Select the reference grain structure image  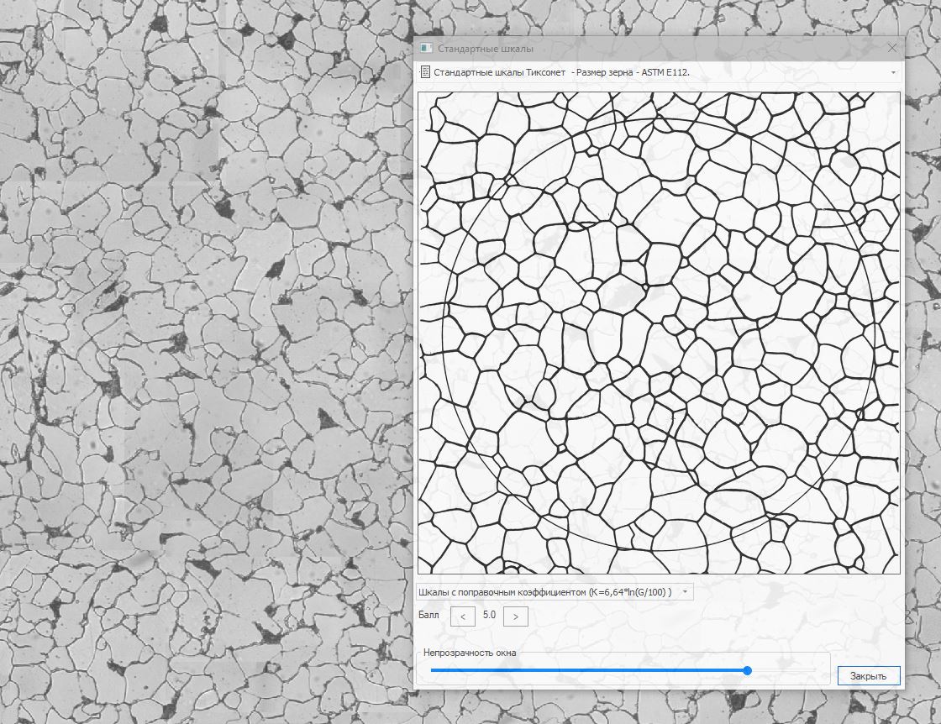pos(659,333)
